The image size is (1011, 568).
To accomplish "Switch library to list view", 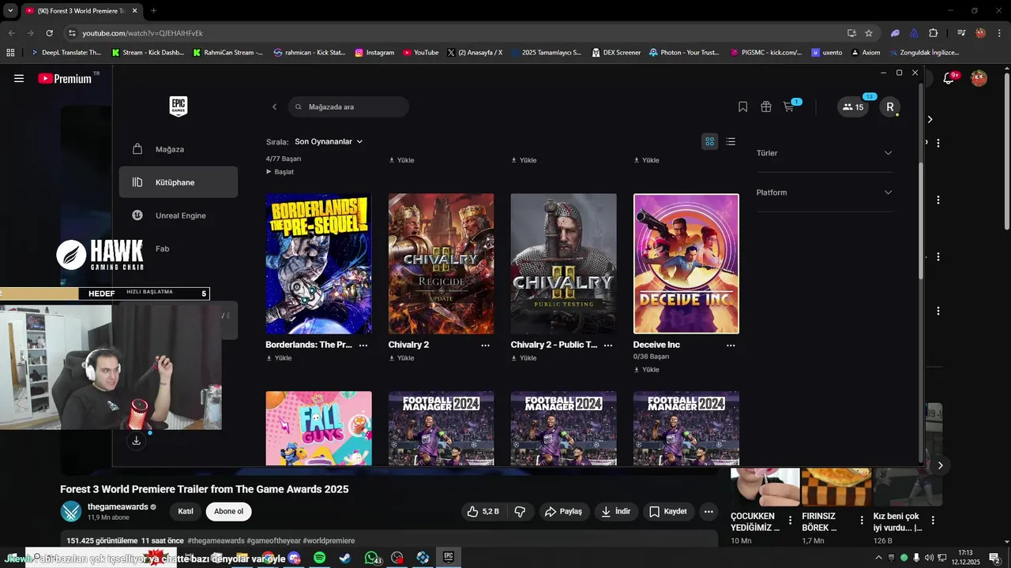I will pos(731,141).
